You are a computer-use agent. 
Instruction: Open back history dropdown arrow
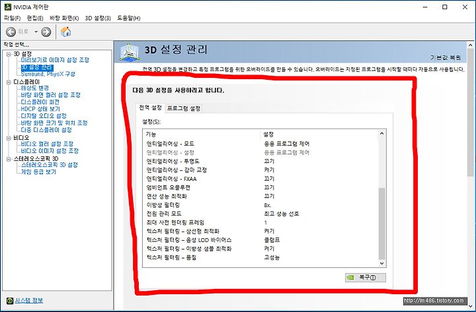pos(36,32)
